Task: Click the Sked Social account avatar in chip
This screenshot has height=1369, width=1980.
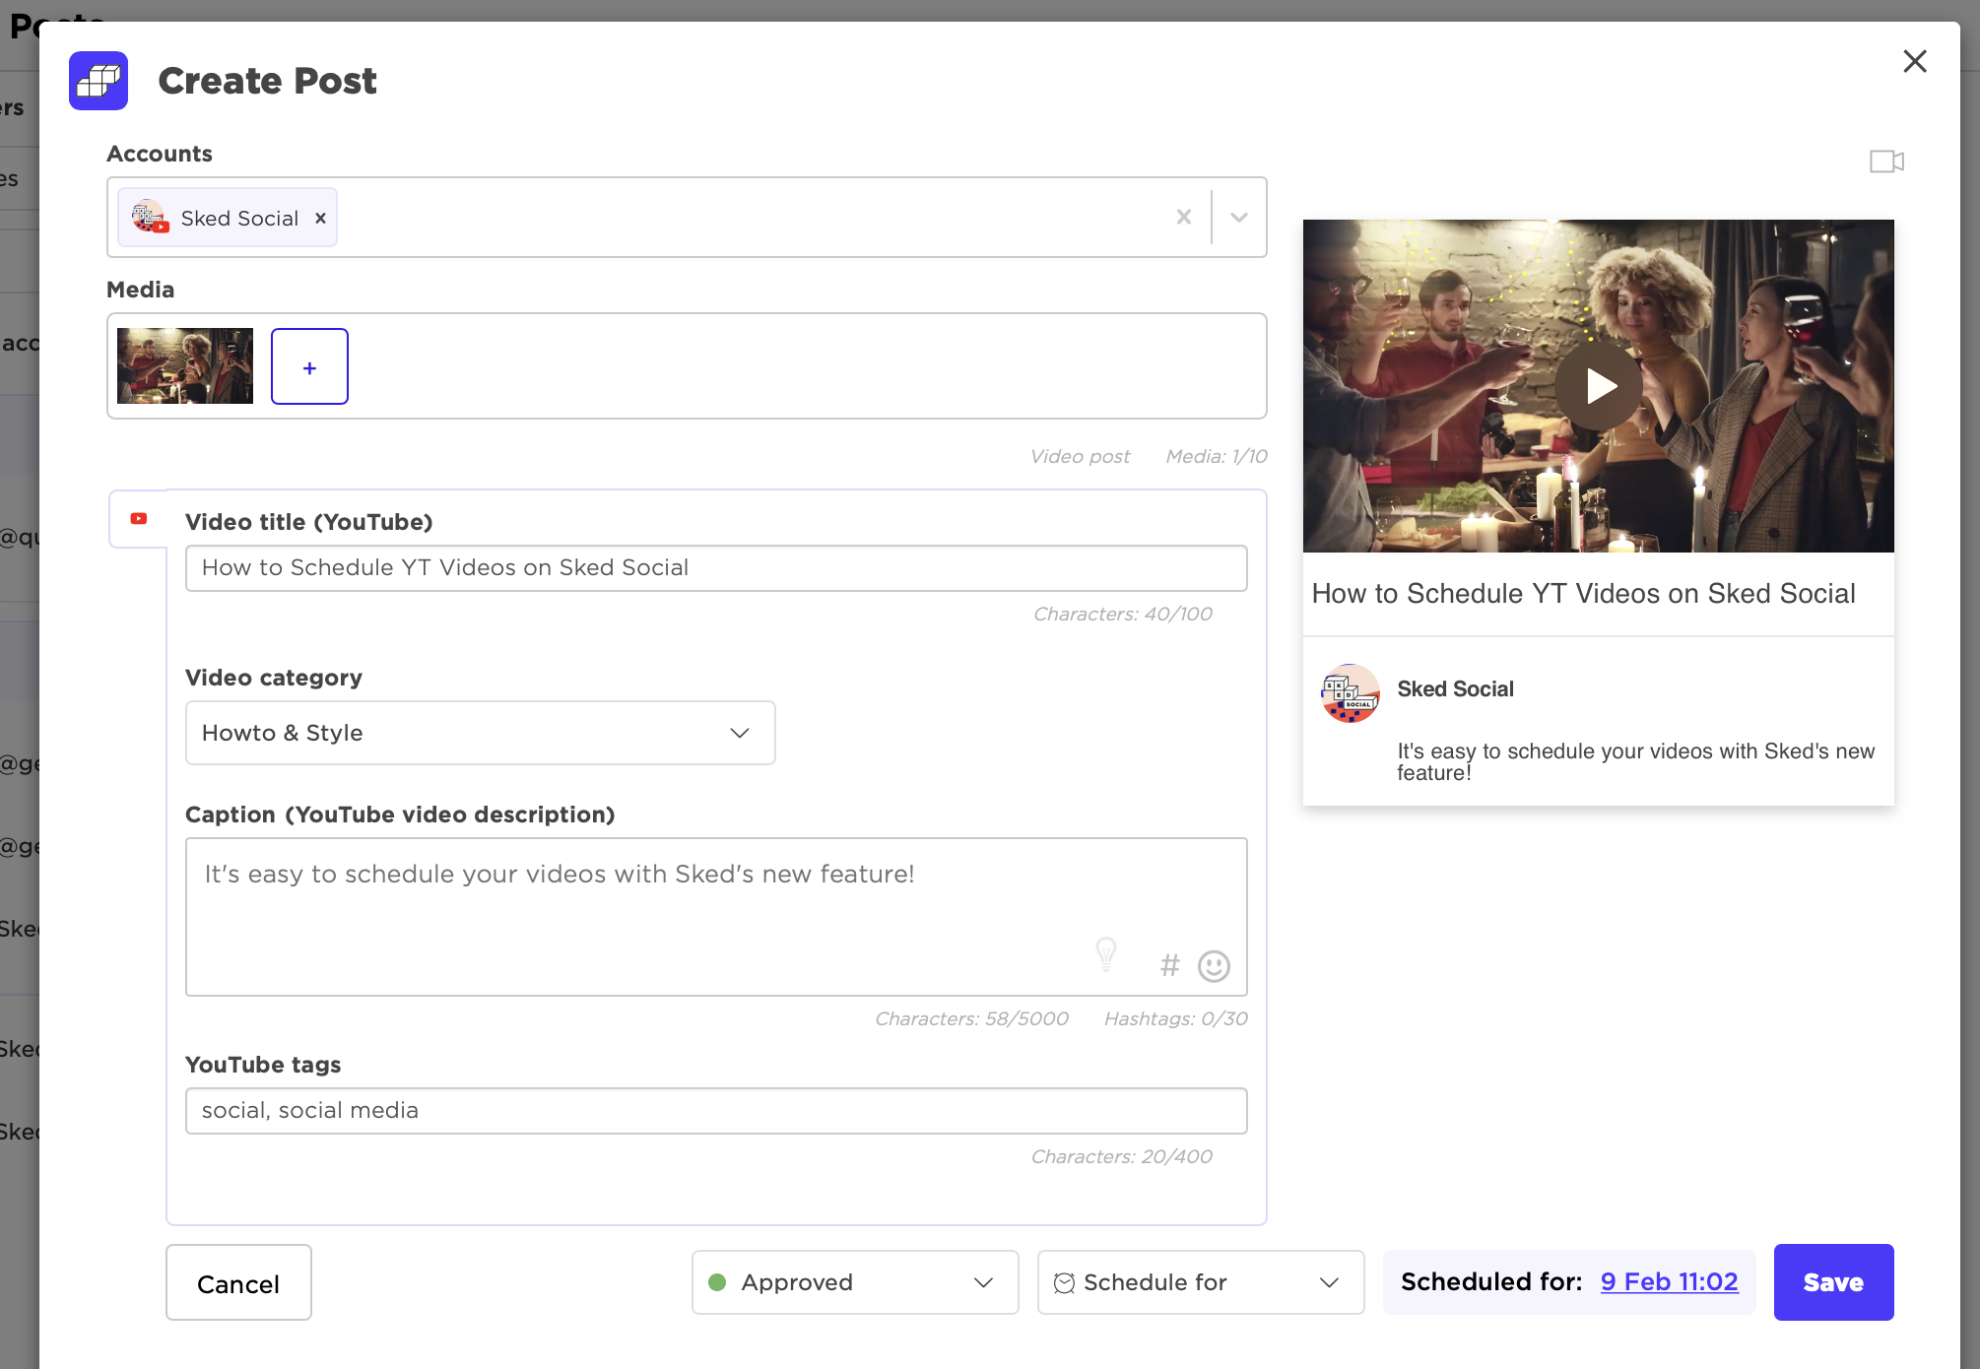Action: pos(149,217)
